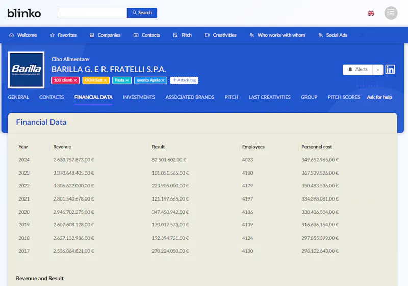The image size is (408, 286).
Task: Select 2023 result 101.051.565,00 €
Action: point(170,173)
